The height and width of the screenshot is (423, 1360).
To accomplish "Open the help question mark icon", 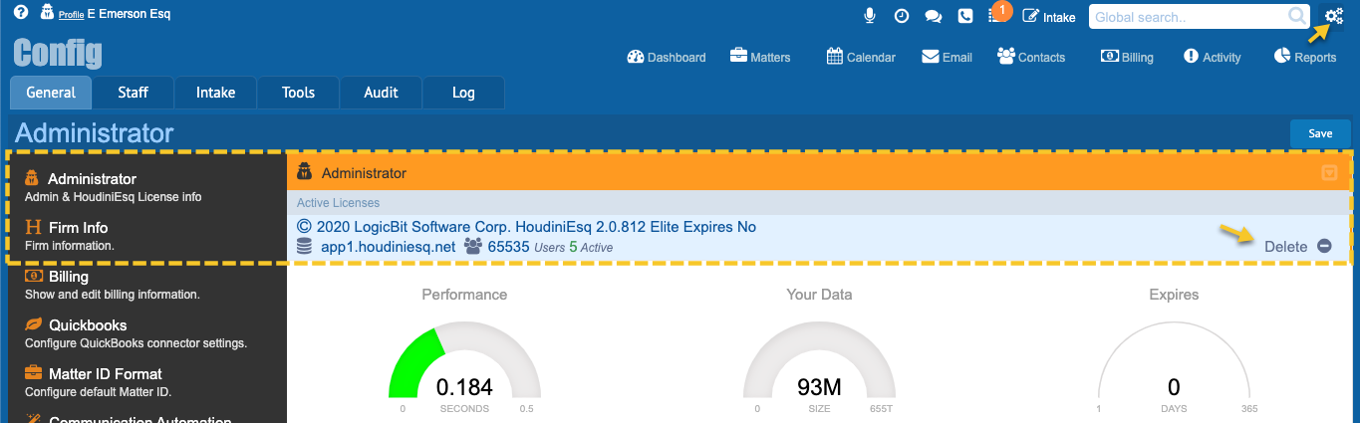I will pos(21,14).
